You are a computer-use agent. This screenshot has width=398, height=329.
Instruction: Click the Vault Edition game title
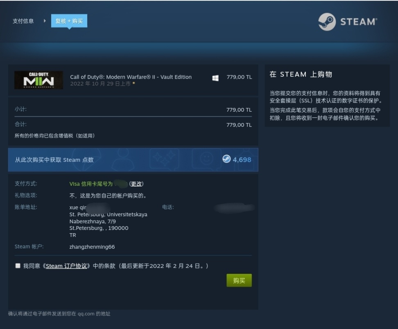[131, 77]
